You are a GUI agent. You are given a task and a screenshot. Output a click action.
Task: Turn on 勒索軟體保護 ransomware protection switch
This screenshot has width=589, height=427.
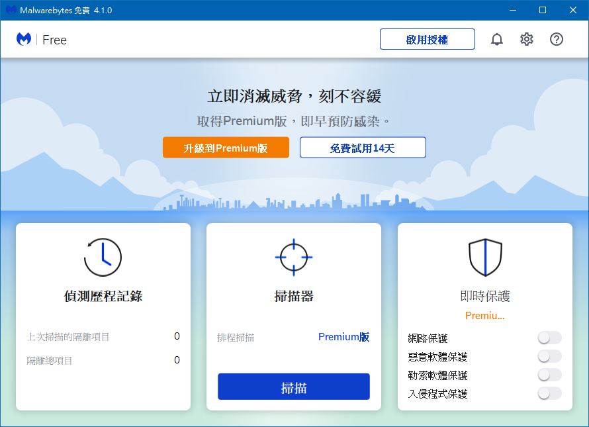pyautogui.click(x=549, y=375)
